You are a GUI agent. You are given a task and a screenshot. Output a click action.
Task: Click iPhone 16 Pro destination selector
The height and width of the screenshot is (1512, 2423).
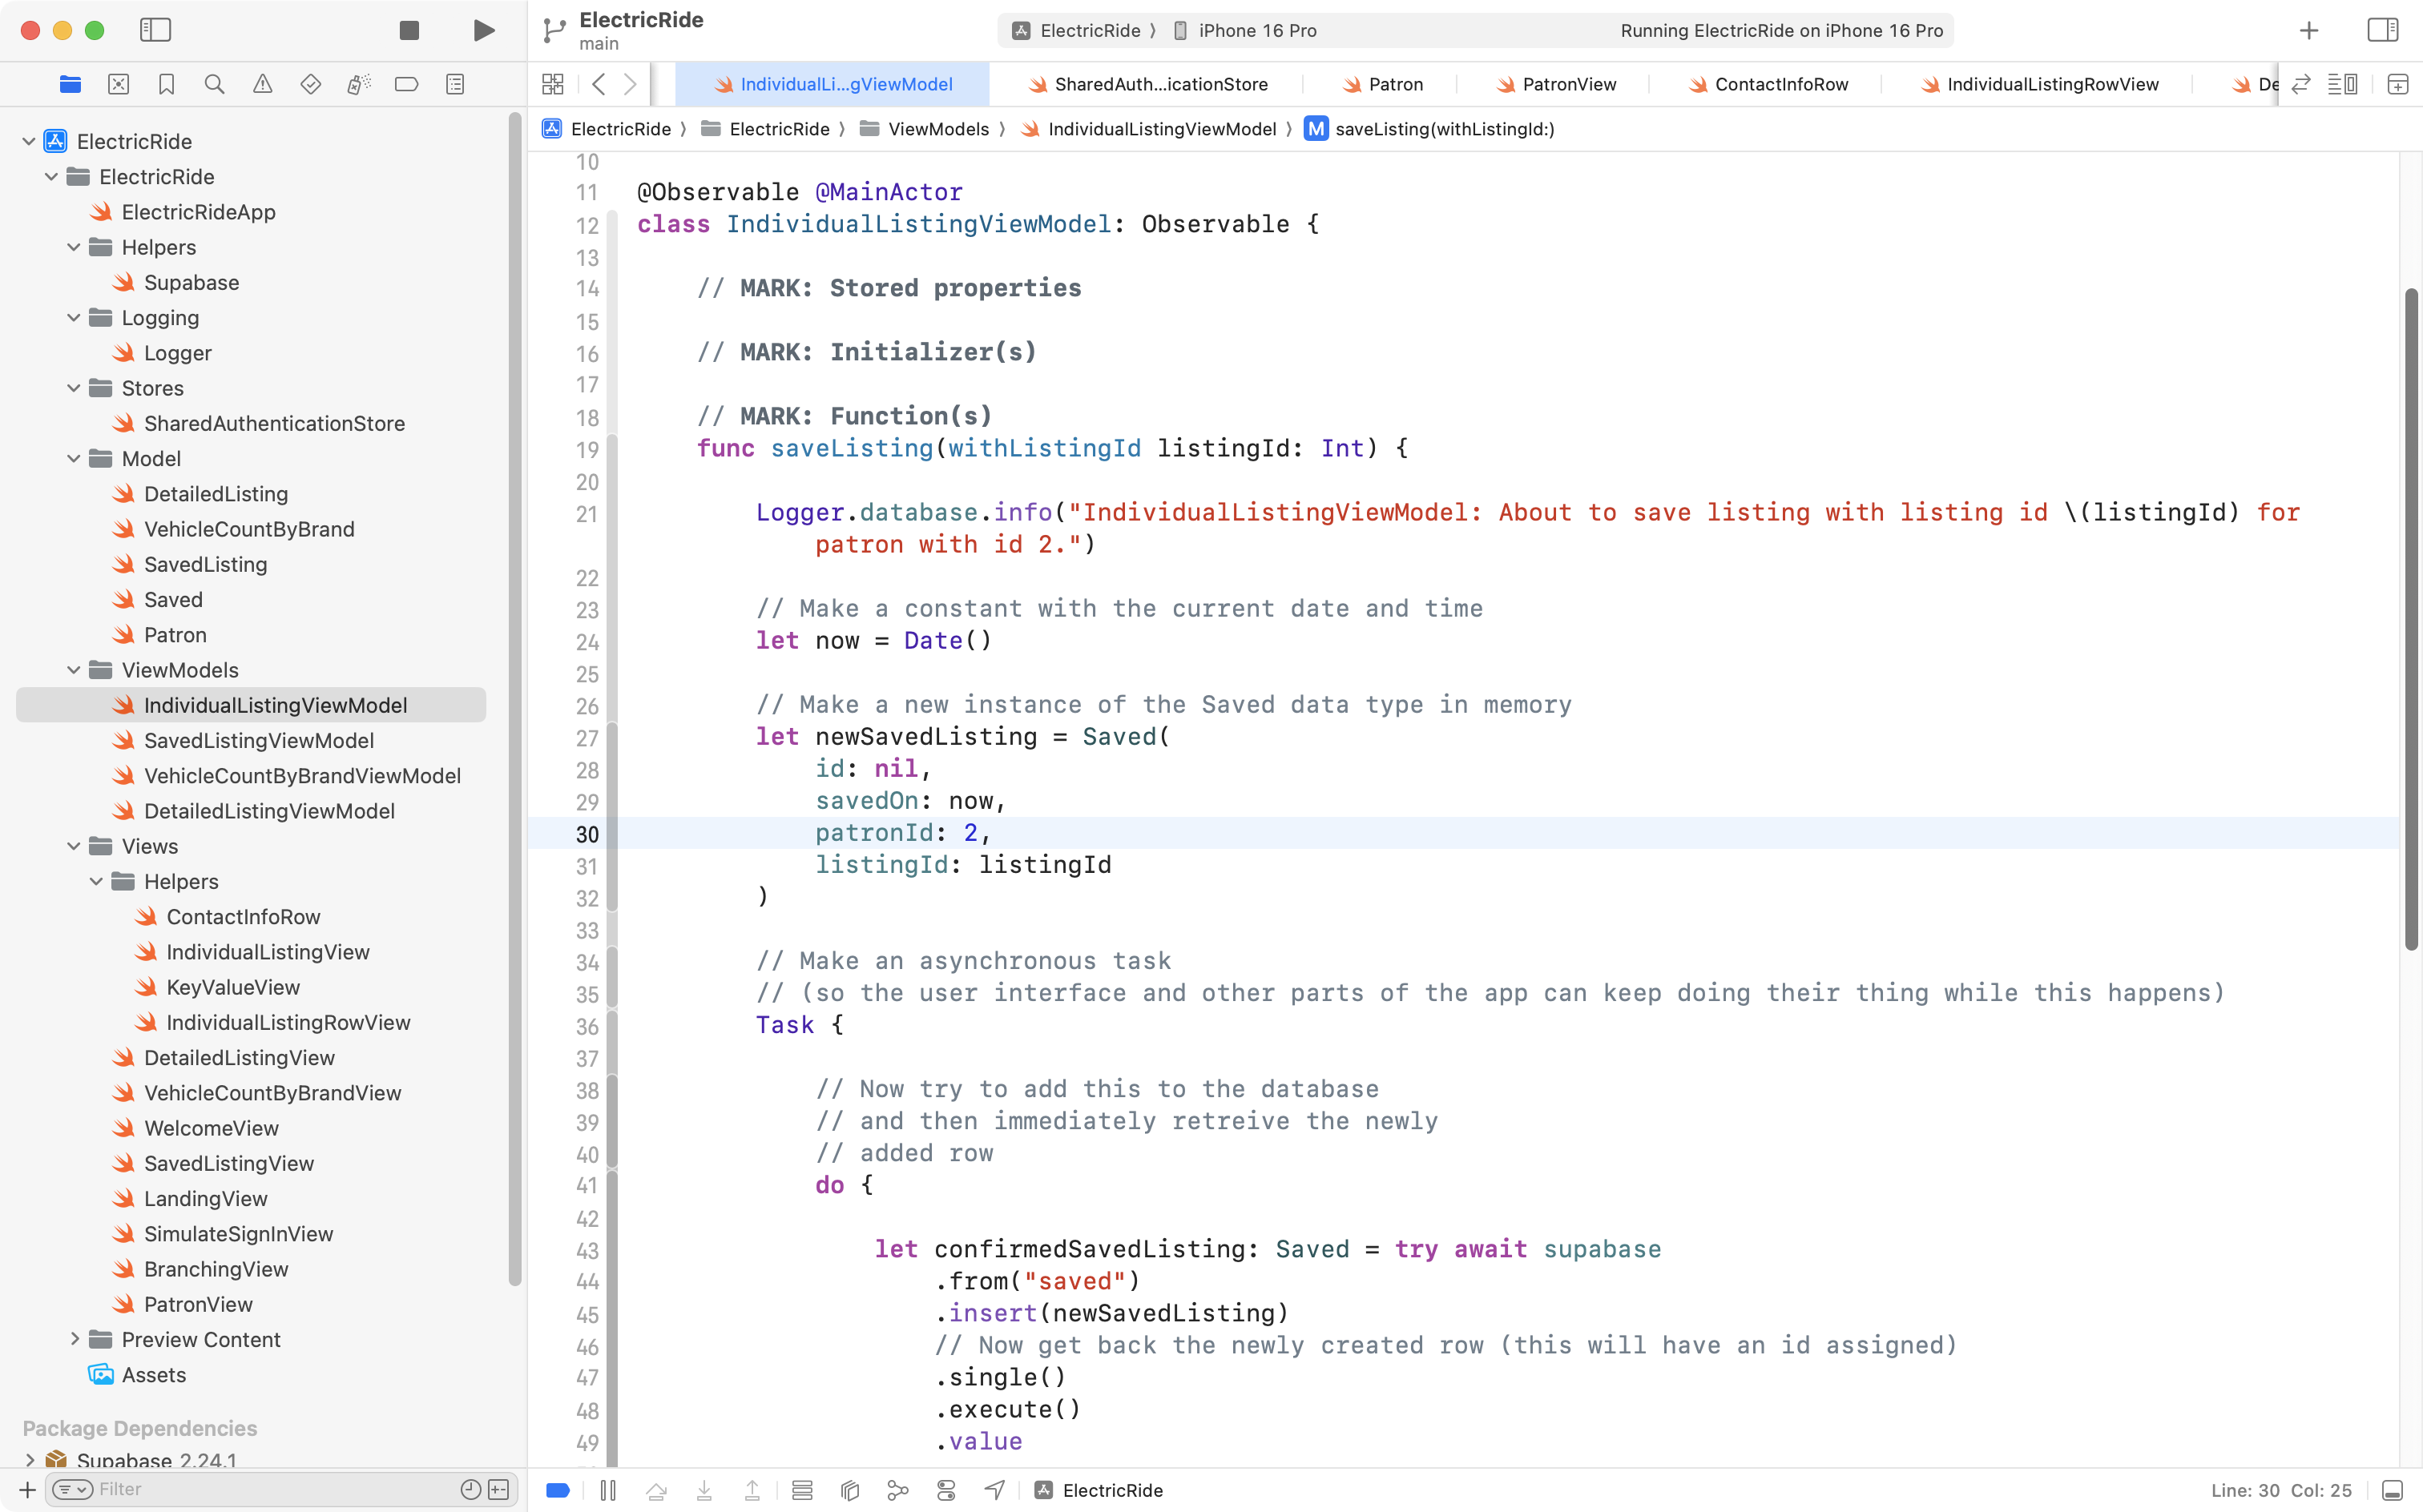pyautogui.click(x=1256, y=30)
